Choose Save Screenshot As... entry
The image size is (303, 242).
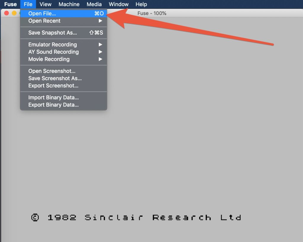(64, 78)
